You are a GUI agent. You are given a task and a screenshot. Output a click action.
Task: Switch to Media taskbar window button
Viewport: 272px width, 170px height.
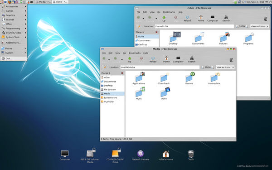point(43,2)
